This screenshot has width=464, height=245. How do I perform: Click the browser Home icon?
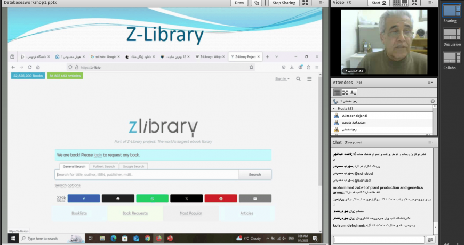pos(38,68)
